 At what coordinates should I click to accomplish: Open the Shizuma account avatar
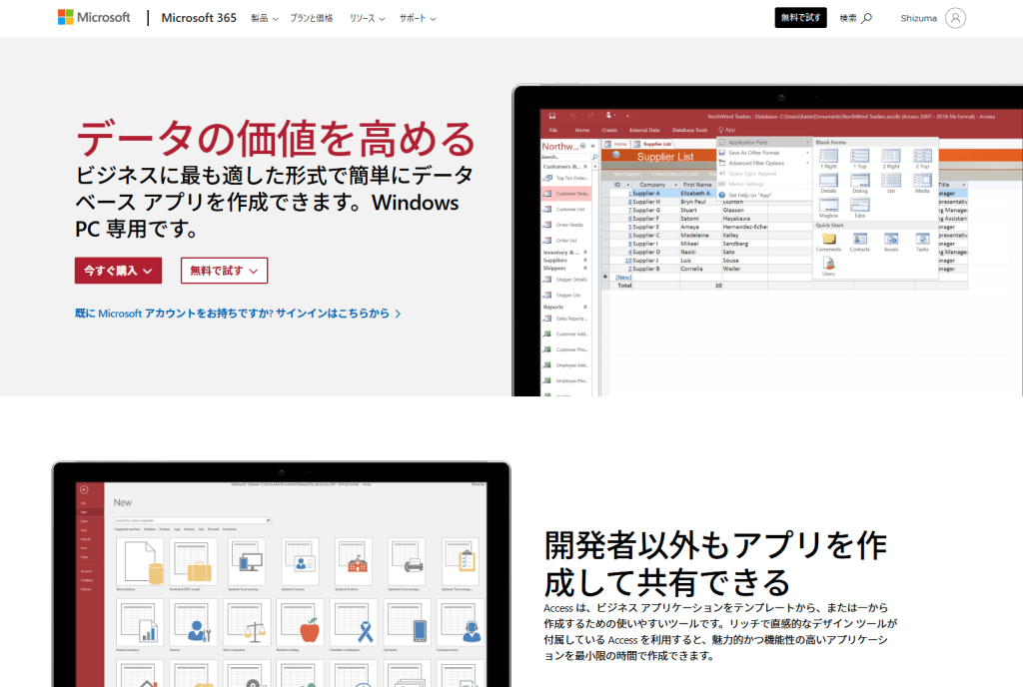[955, 18]
